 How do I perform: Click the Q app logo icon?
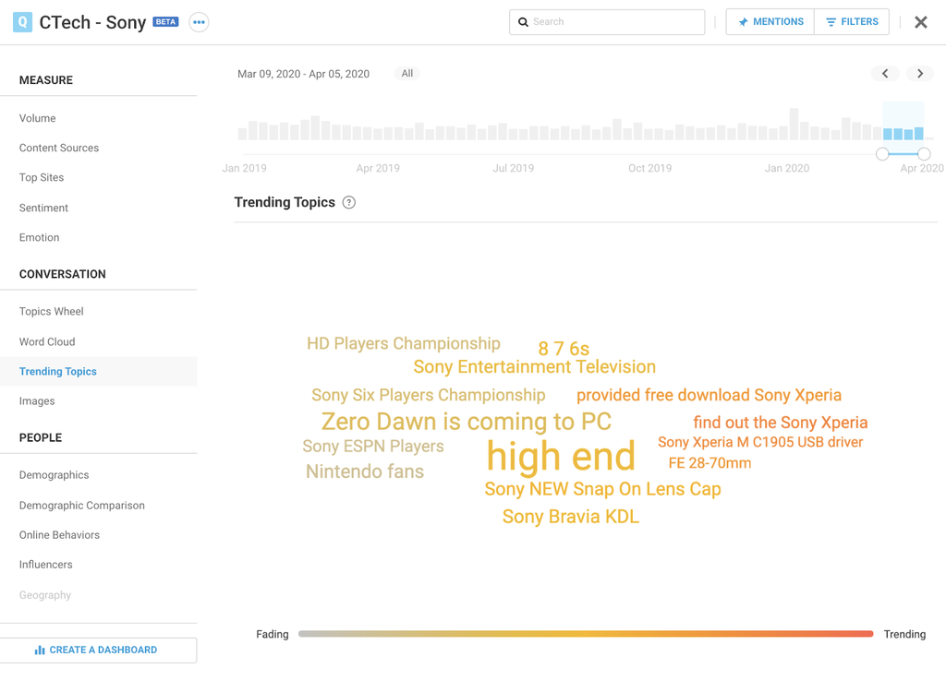coord(22,22)
